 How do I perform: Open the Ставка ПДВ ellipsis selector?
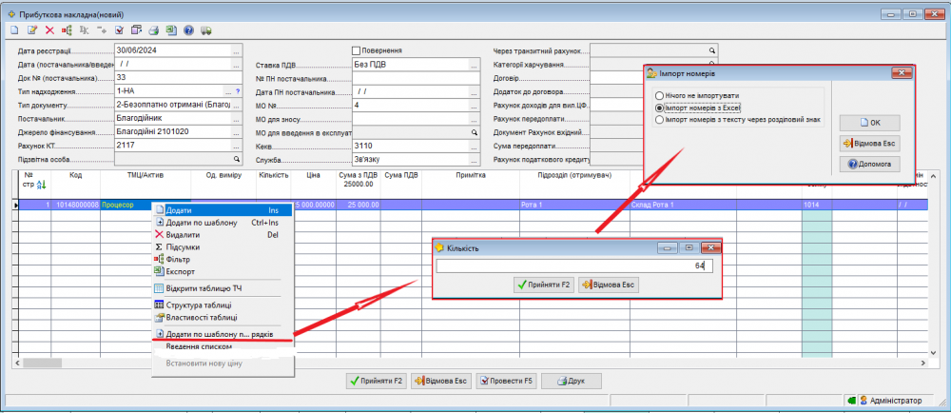(474, 65)
